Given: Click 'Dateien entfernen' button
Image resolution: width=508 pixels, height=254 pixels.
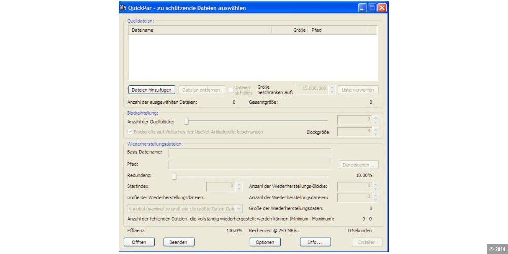Looking at the screenshot, I should click(202, 90).
